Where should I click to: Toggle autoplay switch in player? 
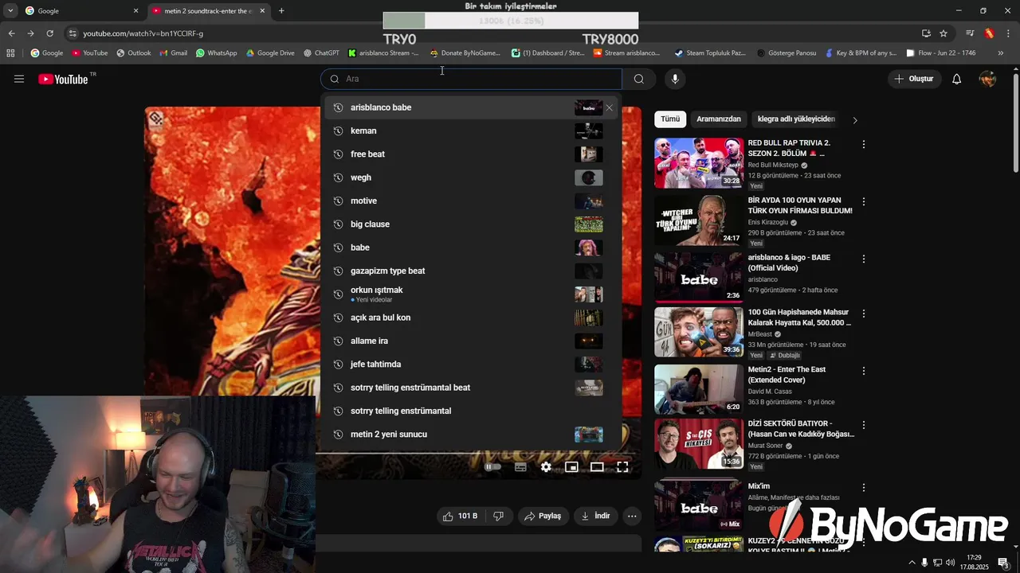click(493, 467)
